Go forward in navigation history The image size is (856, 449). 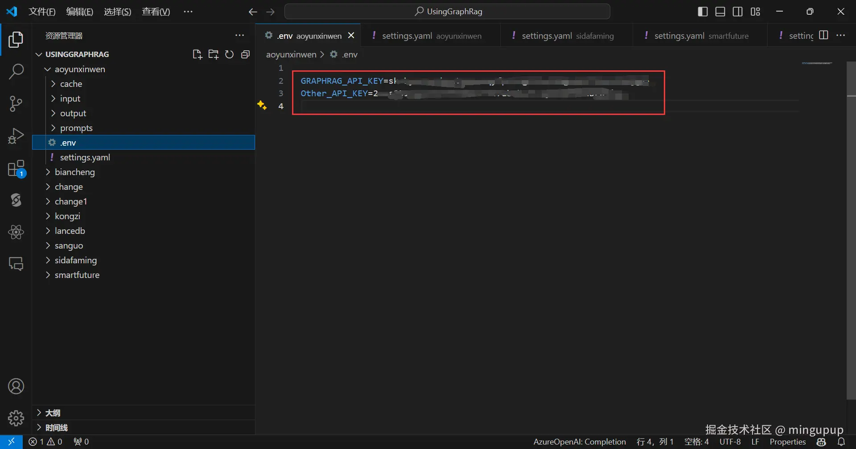(x=270, y=12)
